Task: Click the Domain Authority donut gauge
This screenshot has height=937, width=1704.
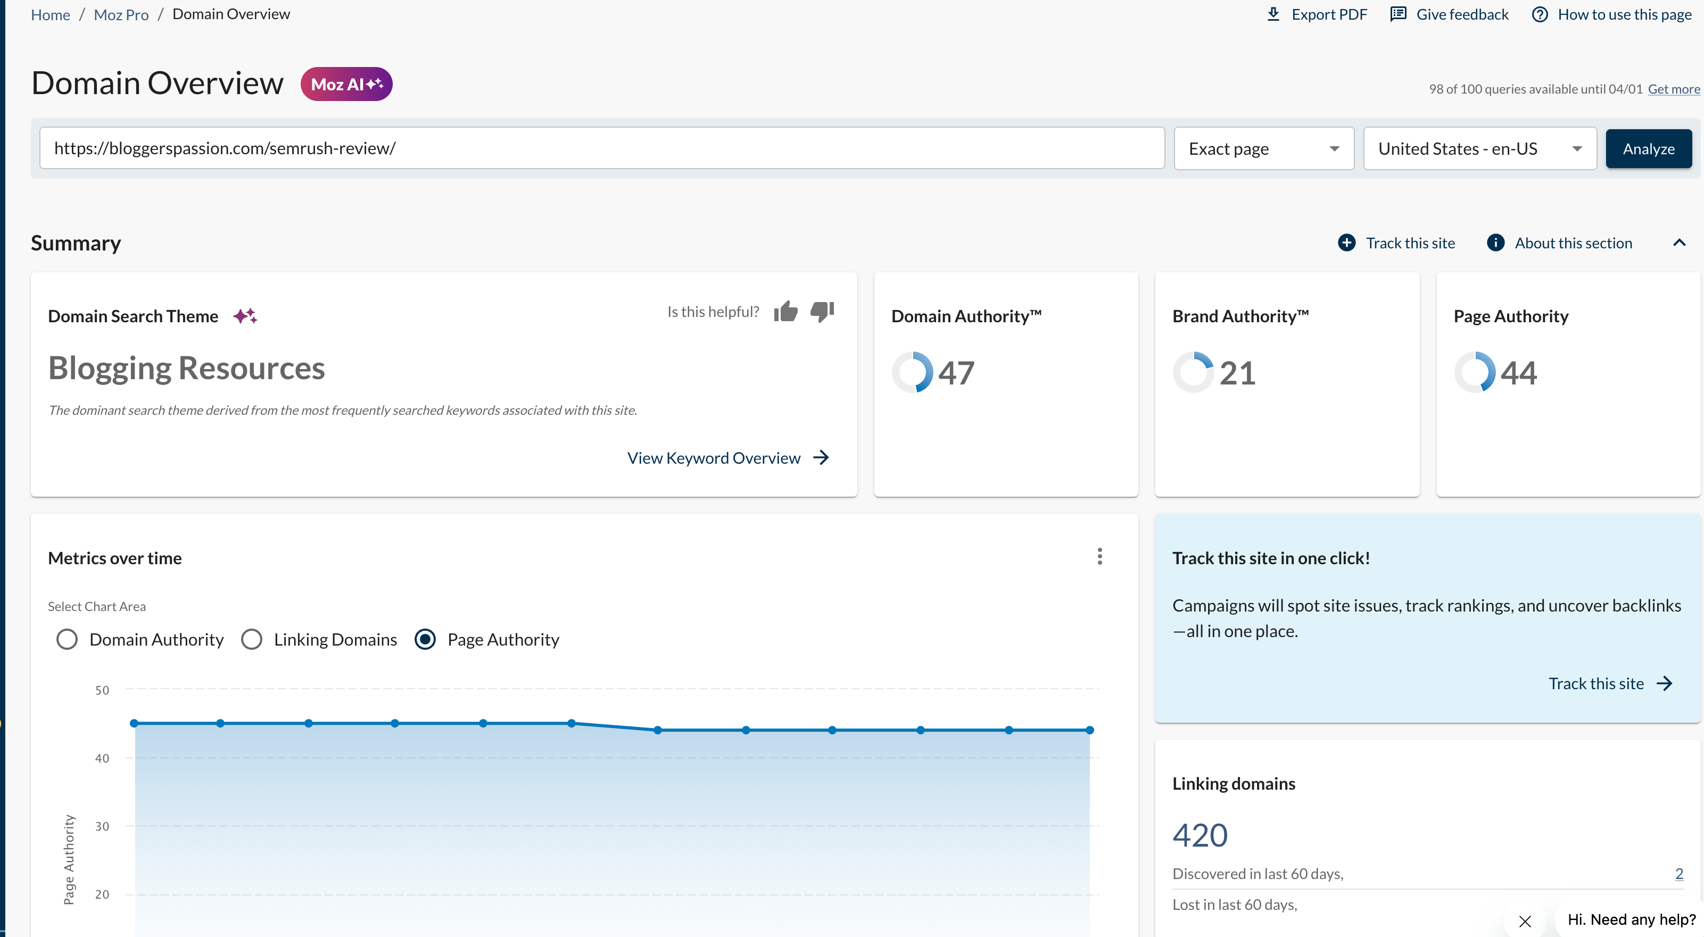Action: point(914,371)
